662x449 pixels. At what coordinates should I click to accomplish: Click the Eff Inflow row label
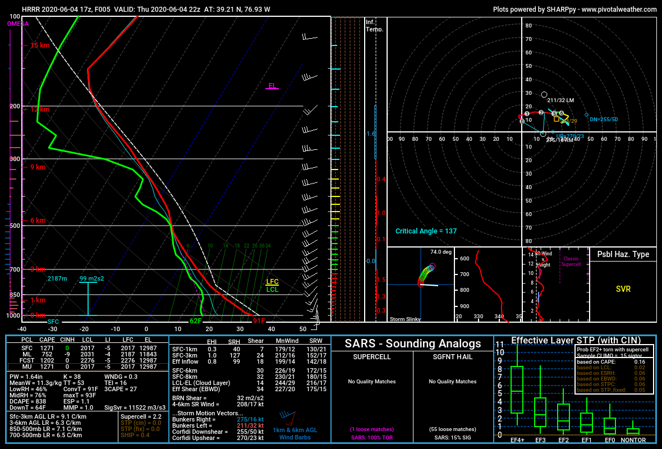tap(185, 361)
